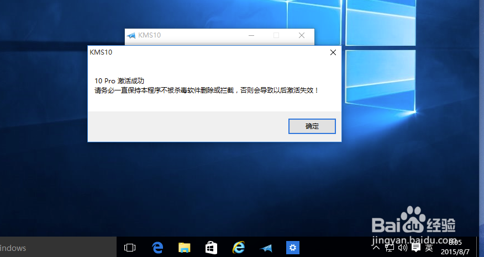The height and width of the screenshot is (257, 484).
Task: Launch Microsoft Edge from the taskbar
Action: pos(157,248)
